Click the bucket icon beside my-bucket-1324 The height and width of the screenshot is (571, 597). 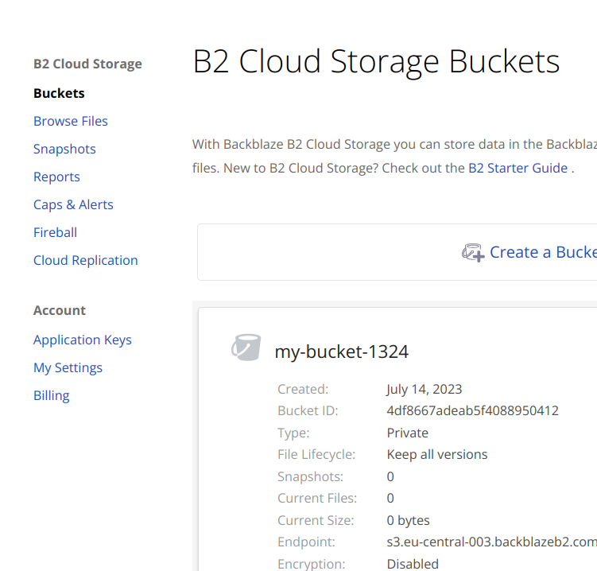click(246, 348)
